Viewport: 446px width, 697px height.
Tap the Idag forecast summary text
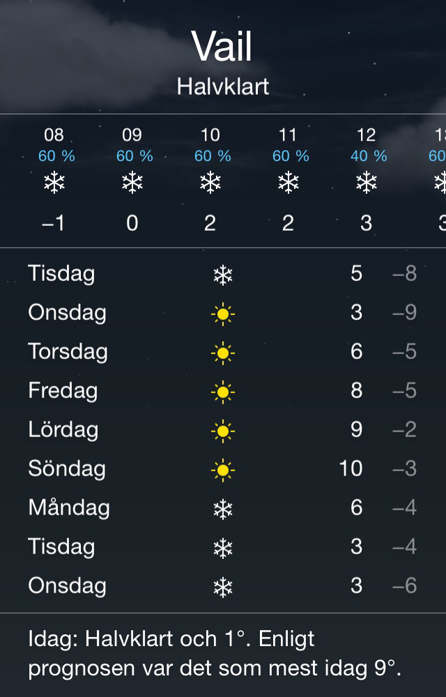pyautogui.click(x=215, y=654)
